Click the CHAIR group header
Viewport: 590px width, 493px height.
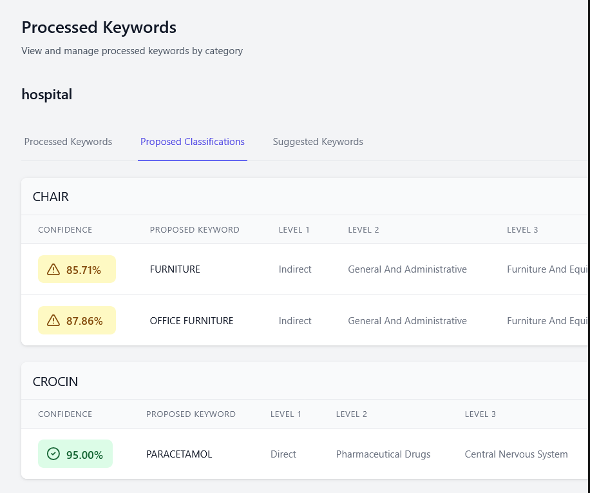(x=51, y=197)
